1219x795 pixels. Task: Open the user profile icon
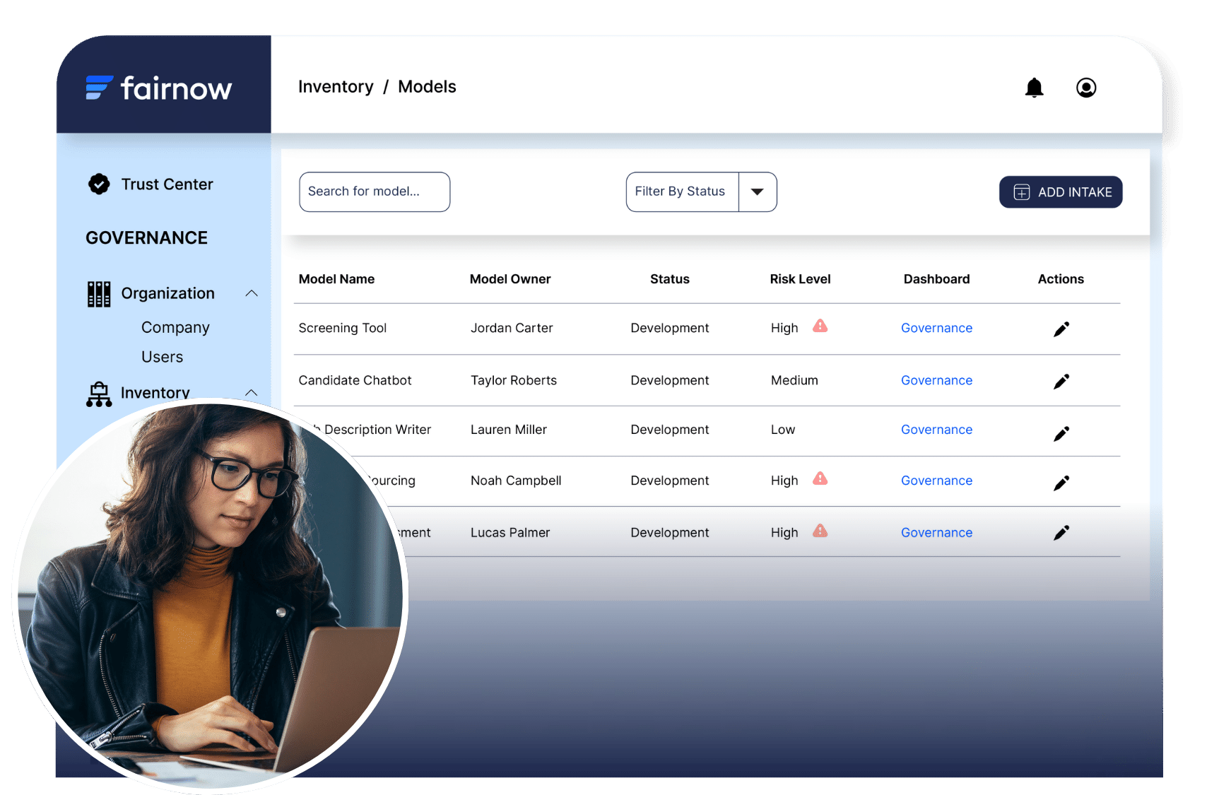1086,88
